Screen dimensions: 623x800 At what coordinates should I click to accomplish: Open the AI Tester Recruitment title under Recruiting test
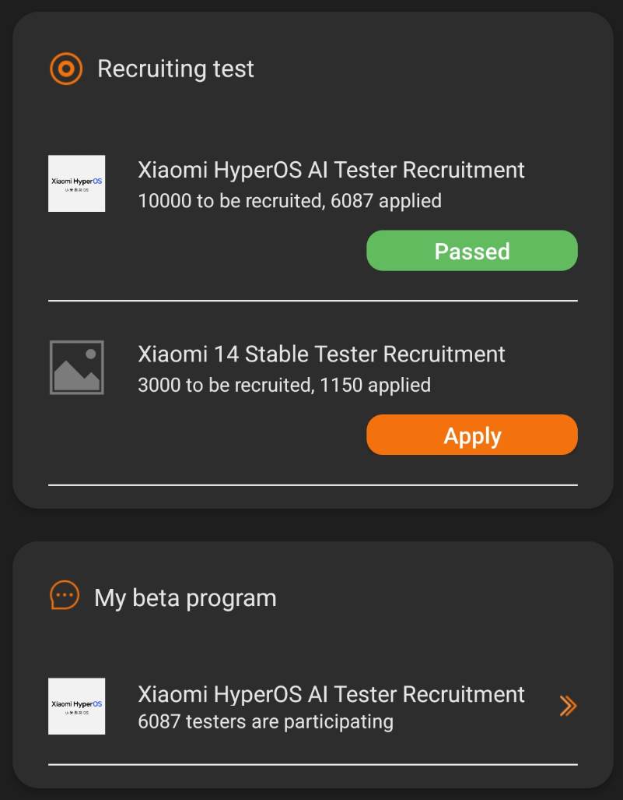tap(331, 170)
